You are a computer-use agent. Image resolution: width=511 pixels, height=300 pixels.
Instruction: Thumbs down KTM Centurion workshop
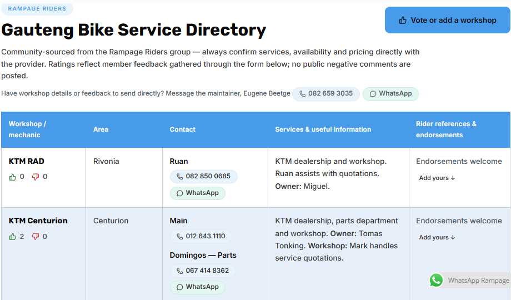(x=35, y=237)
